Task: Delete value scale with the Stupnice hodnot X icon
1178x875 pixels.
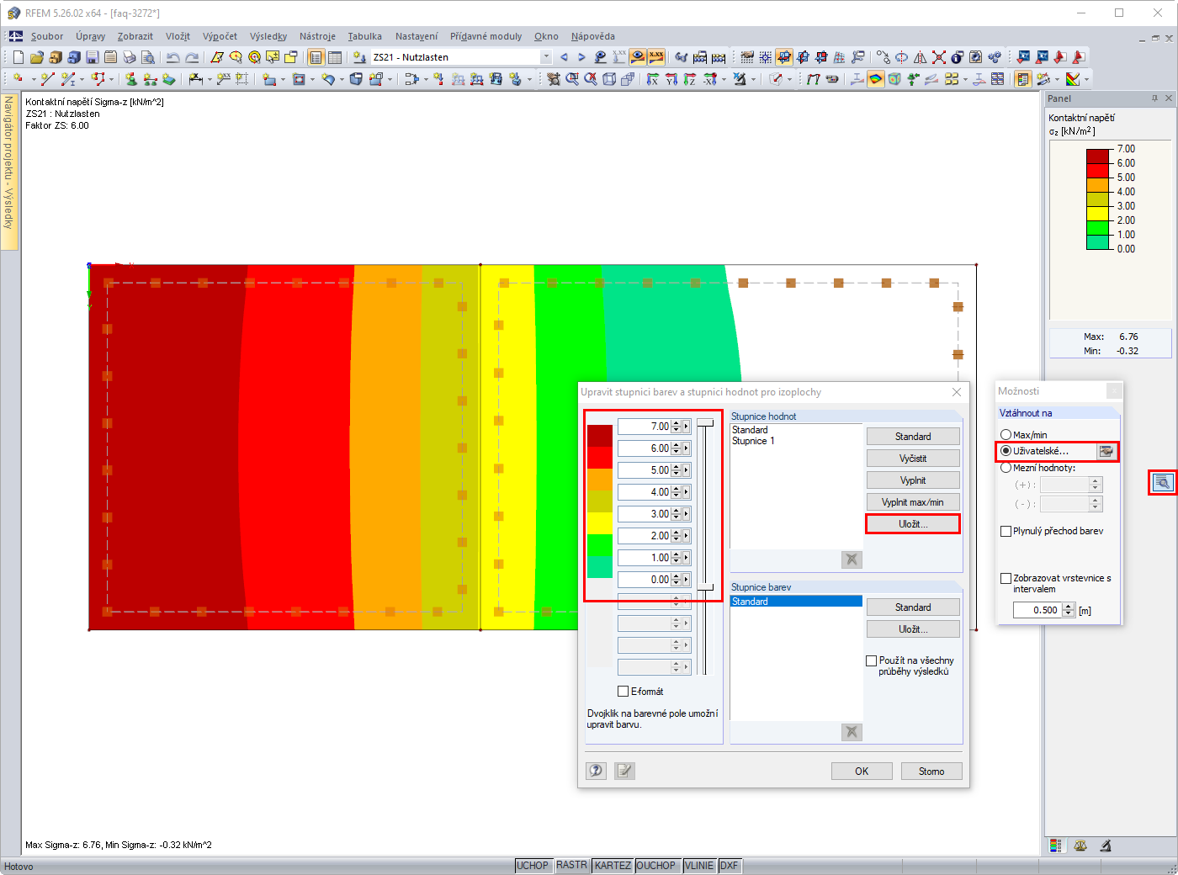Action: tap(852, 559)
